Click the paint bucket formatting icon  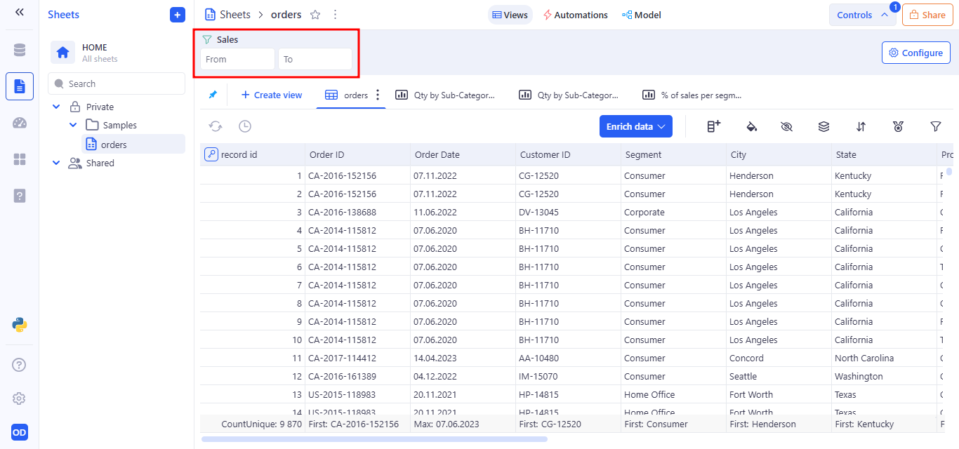click(751, 126)
